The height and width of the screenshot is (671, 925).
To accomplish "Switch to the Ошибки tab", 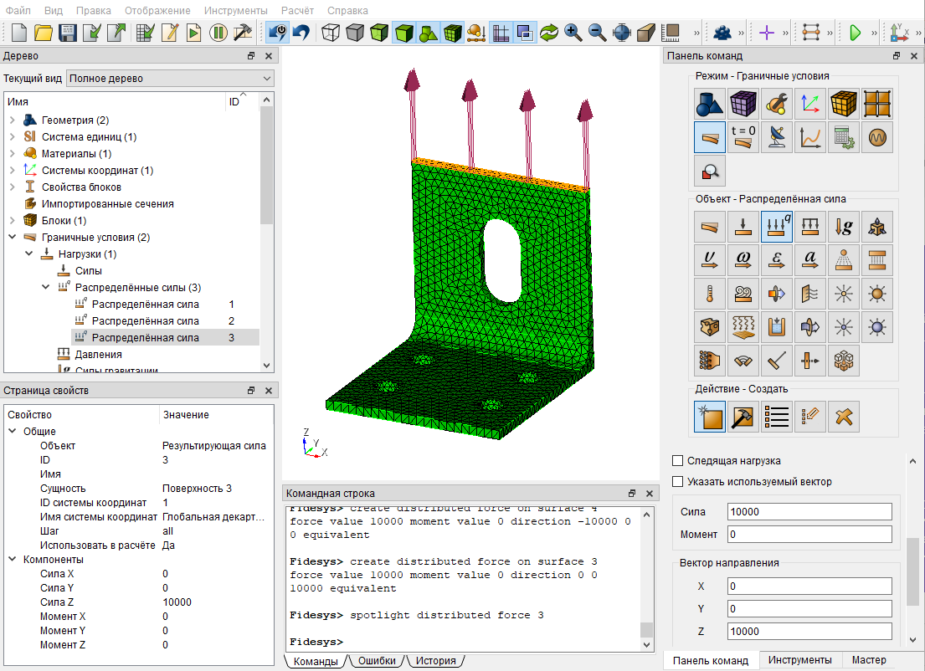I will click(377, 660).
